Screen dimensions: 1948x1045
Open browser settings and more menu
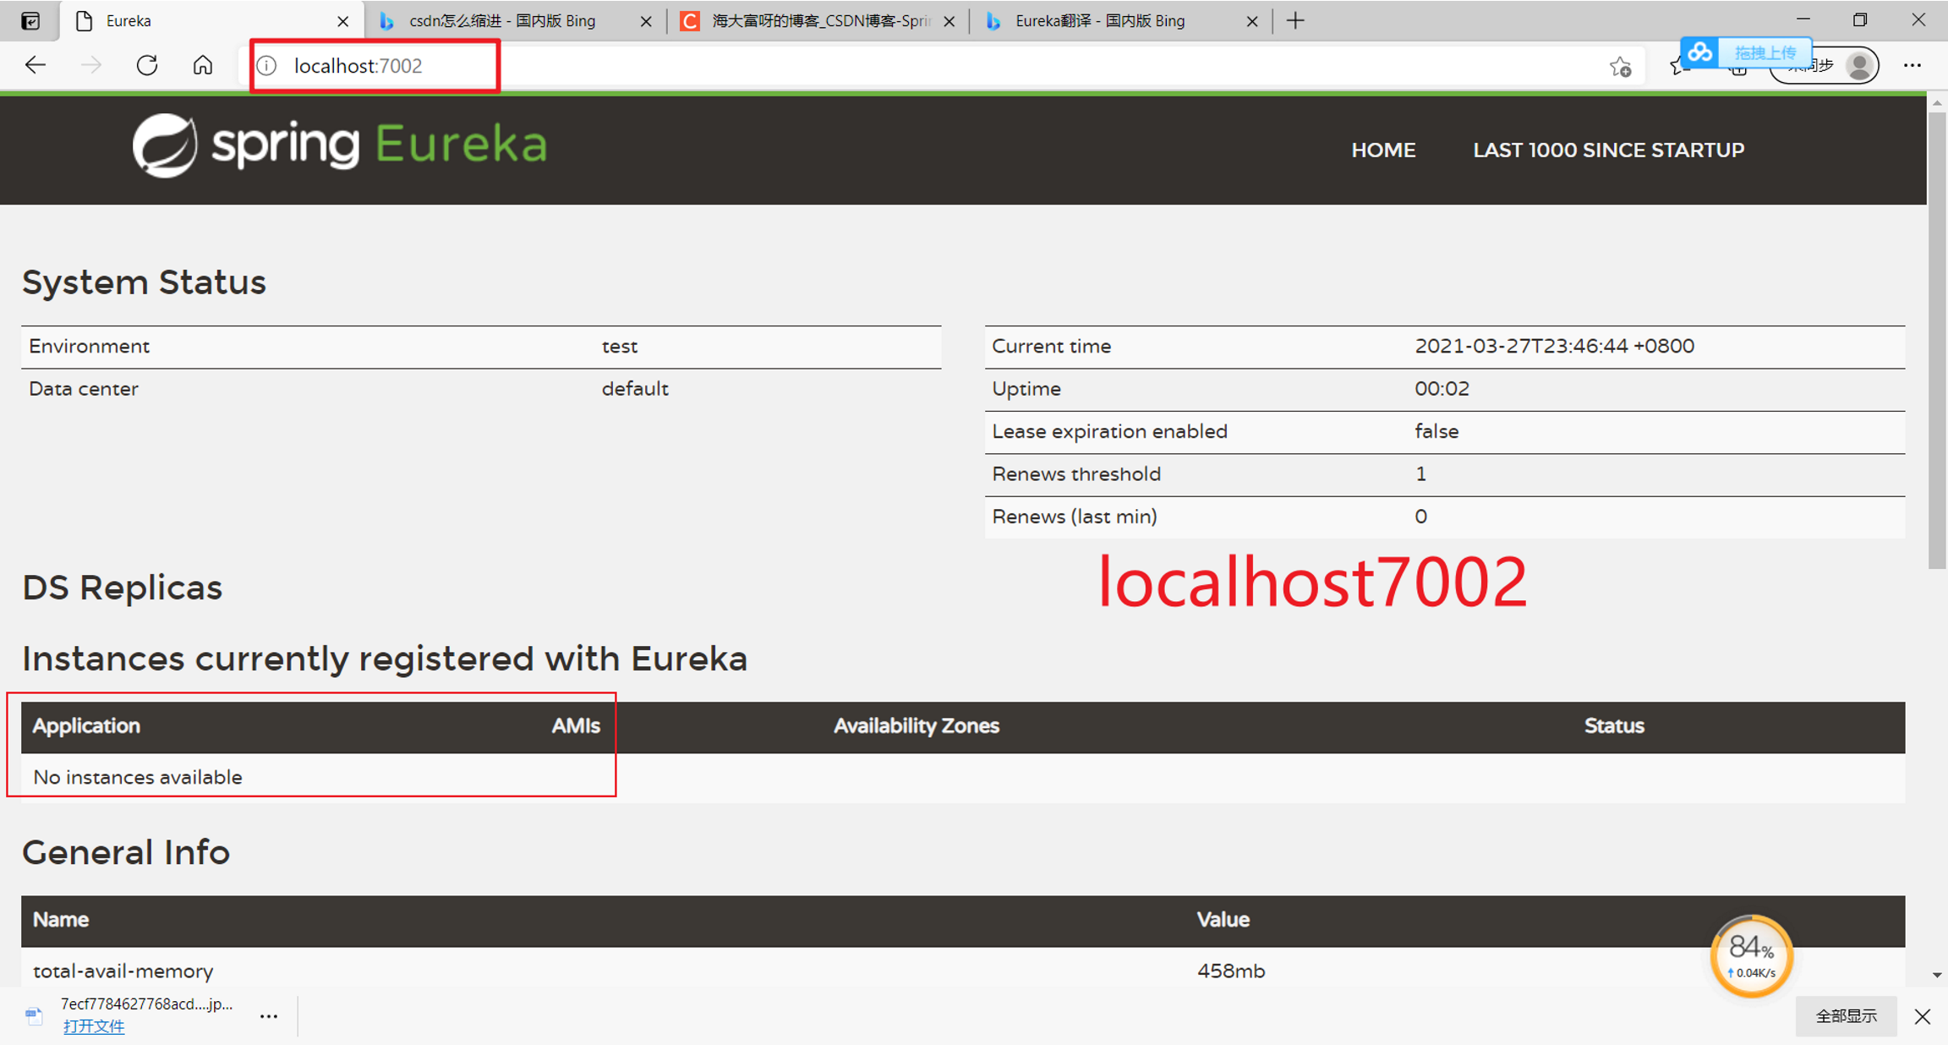[1912, 66]
